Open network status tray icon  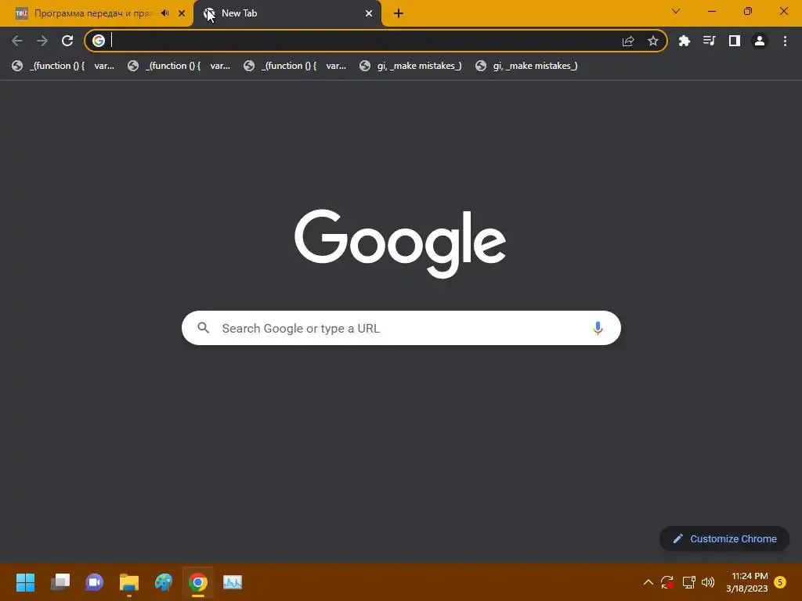tap(688, 582)
